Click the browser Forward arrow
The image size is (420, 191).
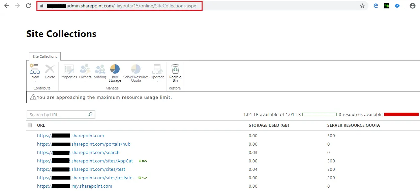[18, 6]
